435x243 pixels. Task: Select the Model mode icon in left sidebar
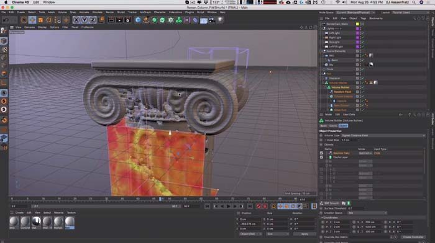coord(4,41)
